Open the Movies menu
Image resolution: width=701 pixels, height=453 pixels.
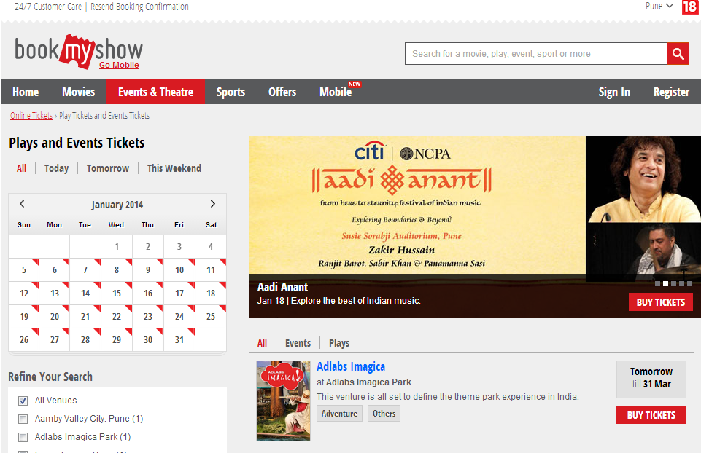click(78, 92)
